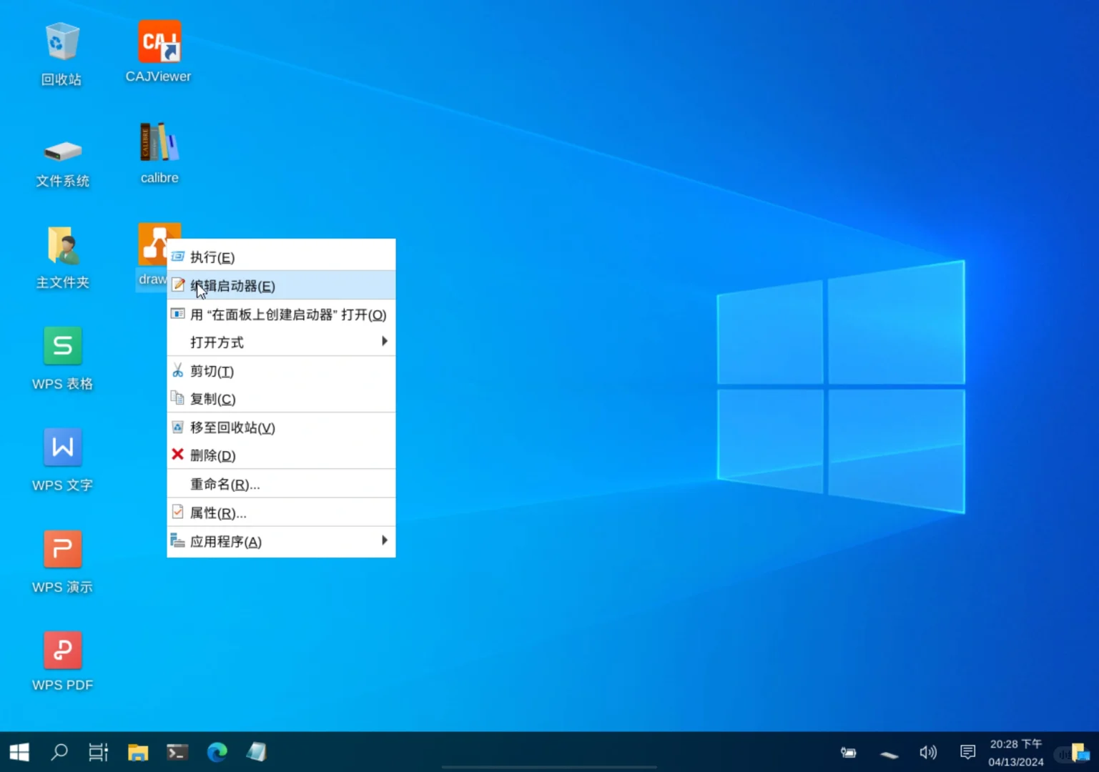The height and width of the screenshot is (772, 1099).
Task: Launch calibre from the desktop
Action: pos(159,142)
